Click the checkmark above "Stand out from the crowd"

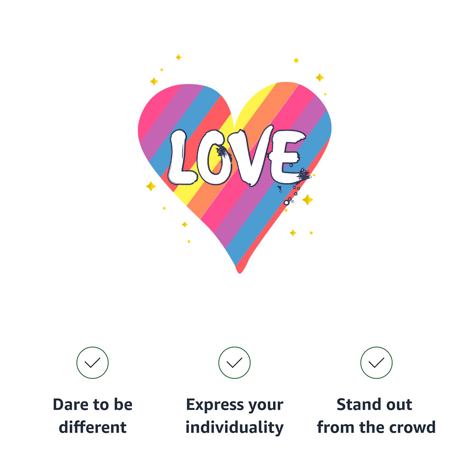point(376,363)
